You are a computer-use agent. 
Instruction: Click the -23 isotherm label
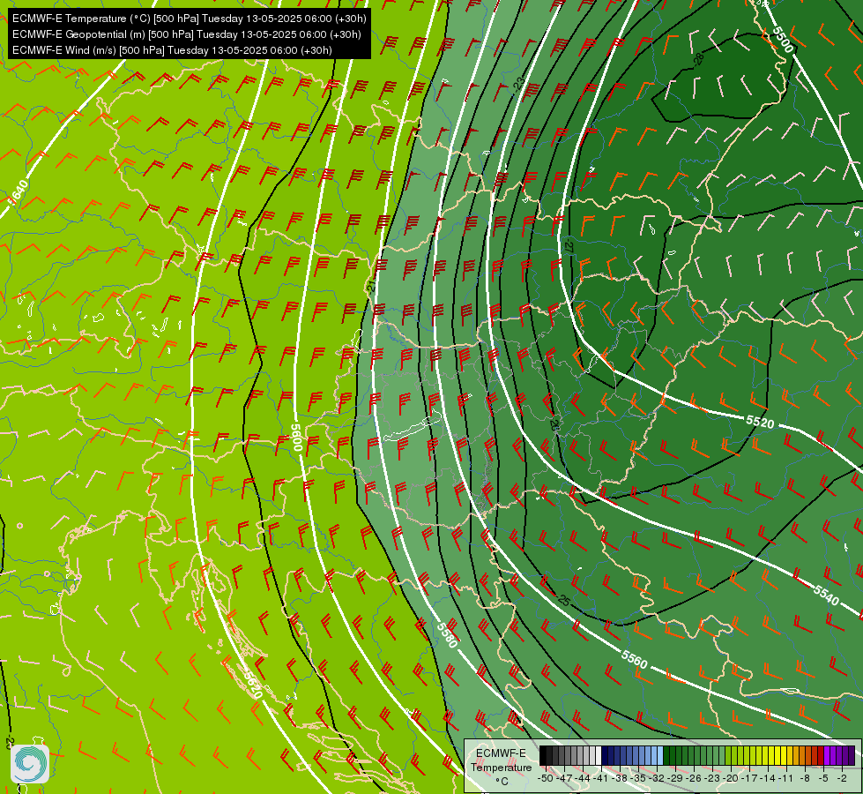click(518, 85)
